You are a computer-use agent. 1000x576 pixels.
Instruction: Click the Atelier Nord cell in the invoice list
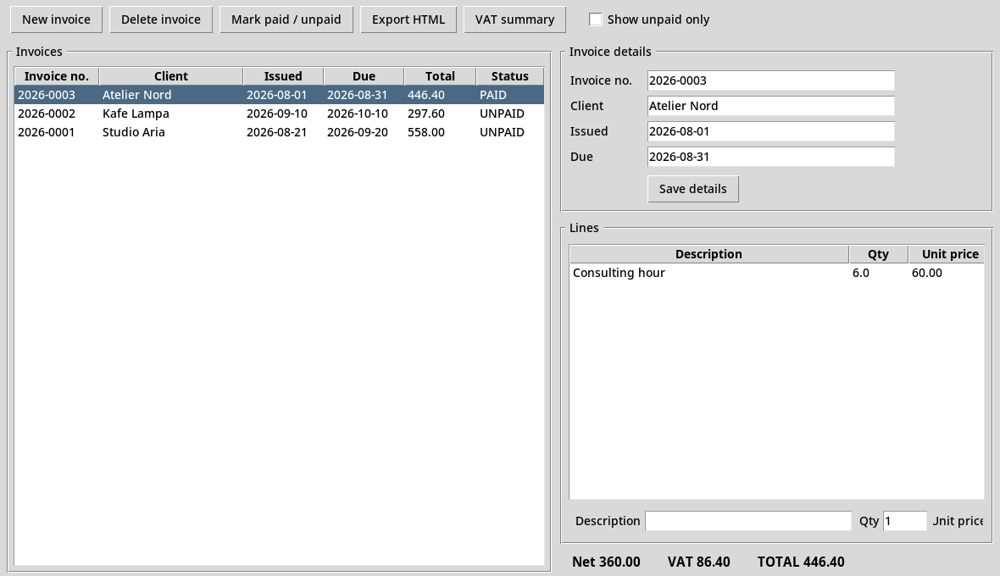click(x=136, y=95)
